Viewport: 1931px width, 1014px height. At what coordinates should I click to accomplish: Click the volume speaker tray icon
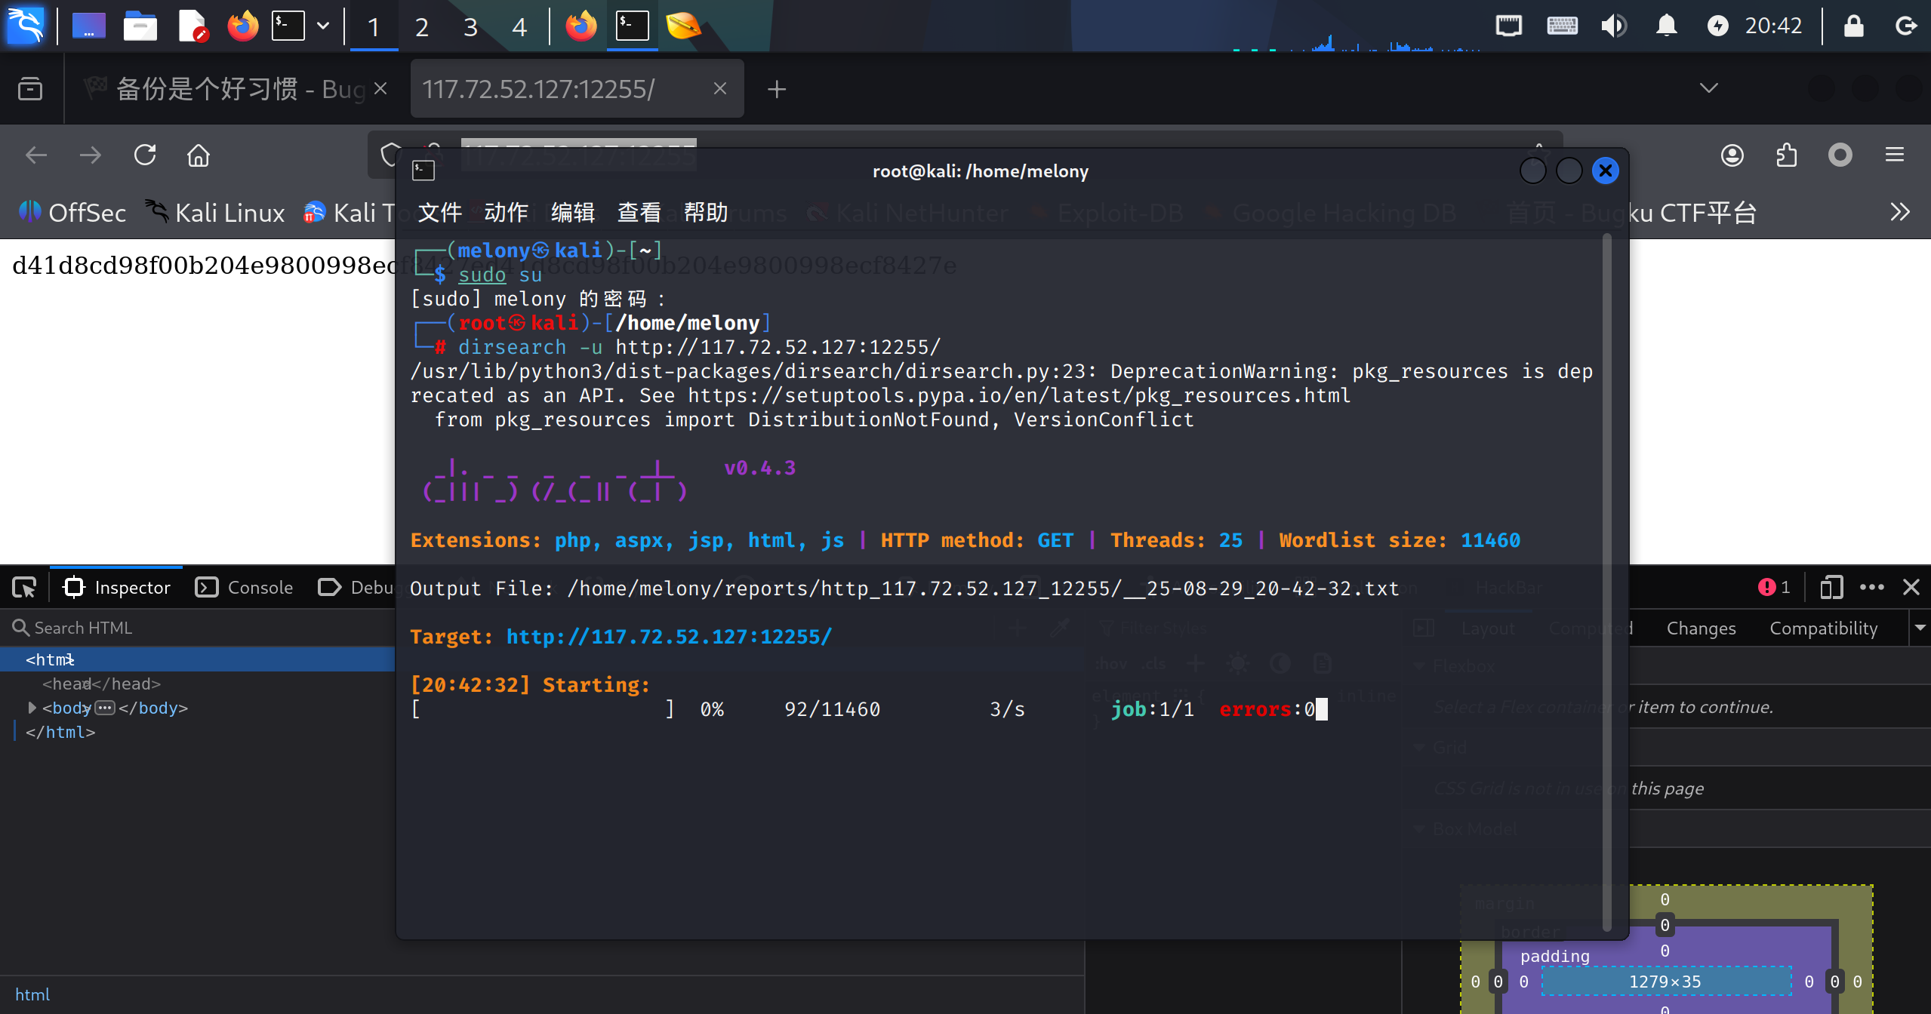pos(1613,26)
